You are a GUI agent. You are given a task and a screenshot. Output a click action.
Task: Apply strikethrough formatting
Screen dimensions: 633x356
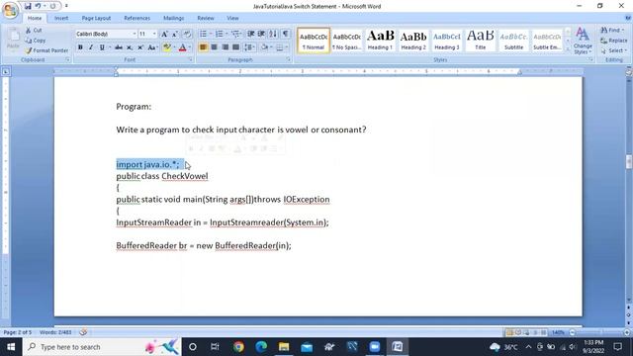click(119, 47)
